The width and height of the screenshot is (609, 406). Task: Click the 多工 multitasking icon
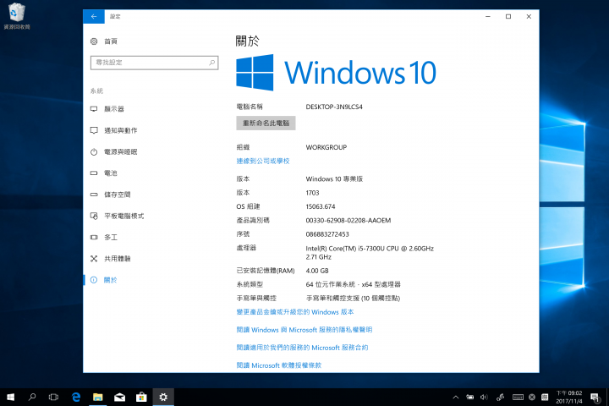point(94,237)
